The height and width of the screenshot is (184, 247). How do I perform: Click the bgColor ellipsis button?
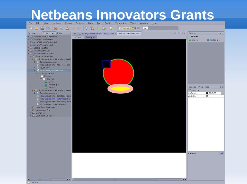click(x=222, y=93)
